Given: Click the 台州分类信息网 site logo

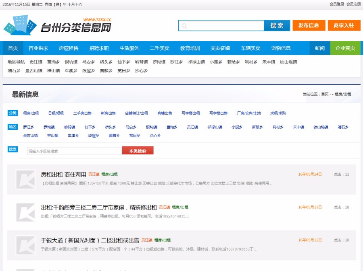Looking at the screenshot, I should coord(57,25).
